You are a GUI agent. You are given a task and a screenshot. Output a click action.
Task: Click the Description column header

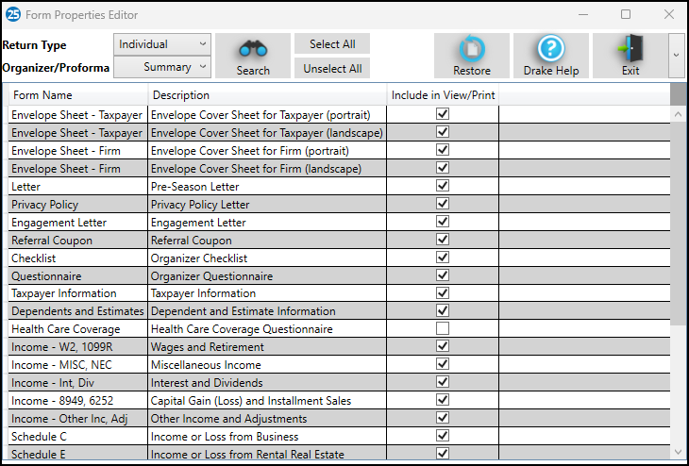[x=267, y=95]
